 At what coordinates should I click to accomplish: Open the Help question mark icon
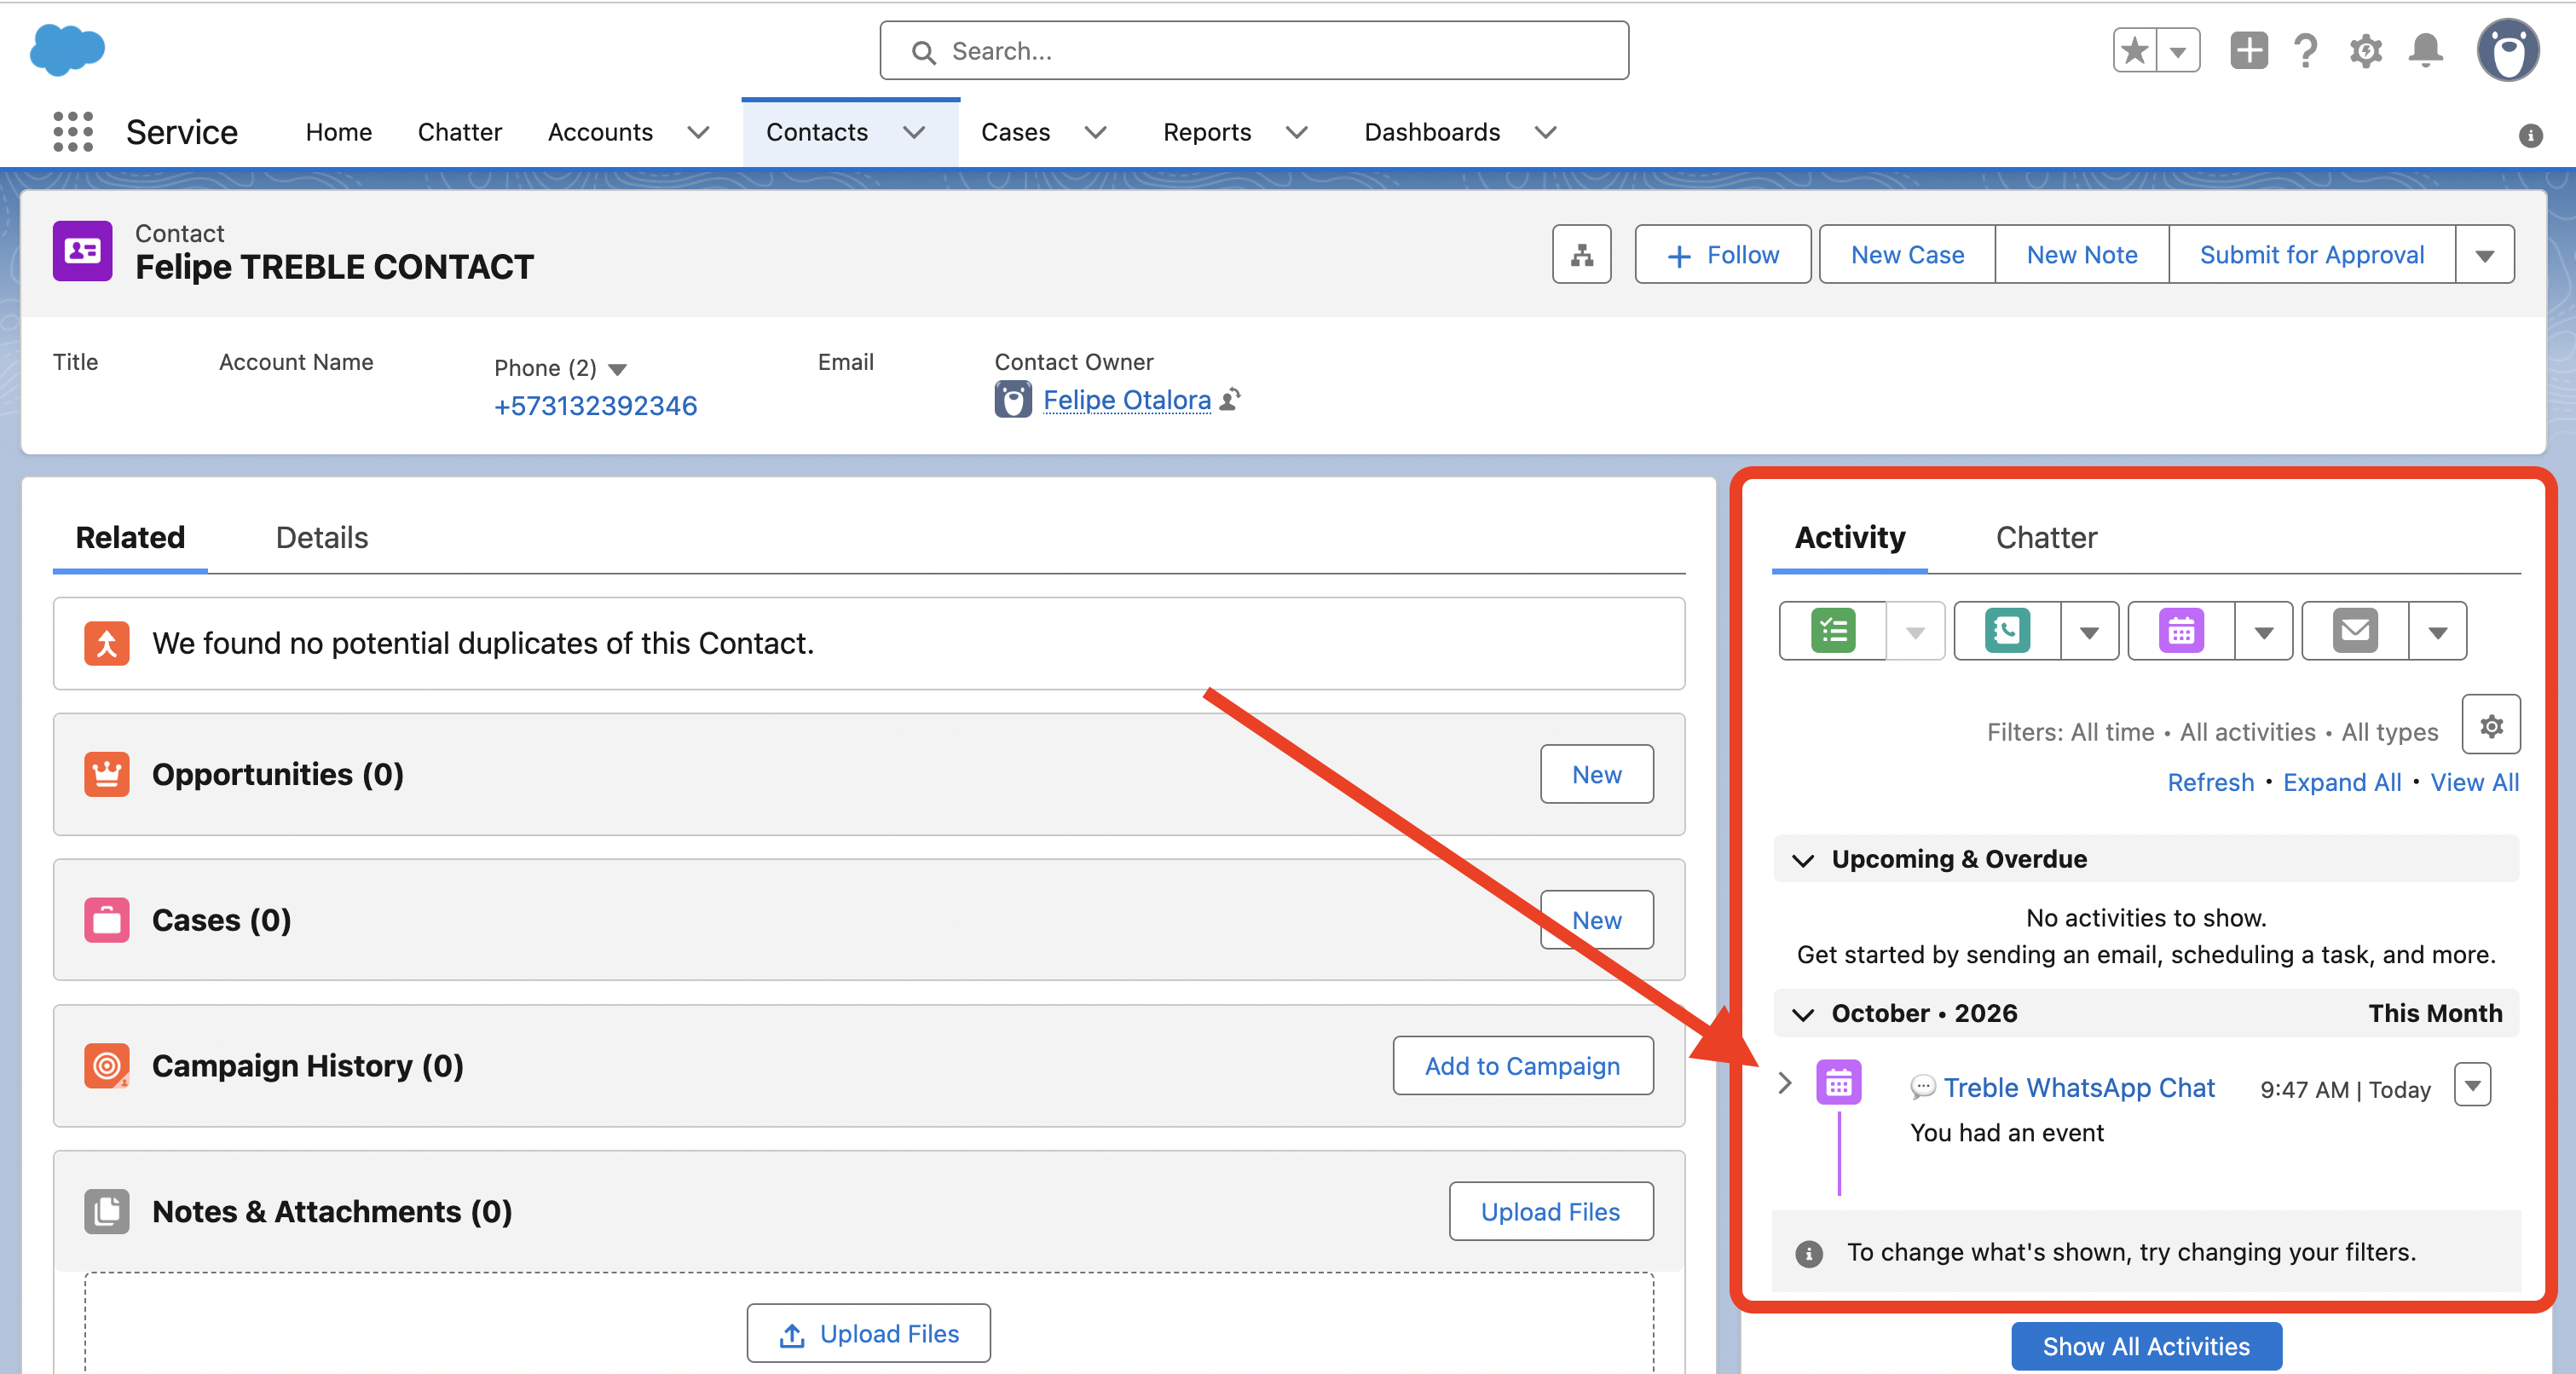(x=2306, y=50)
